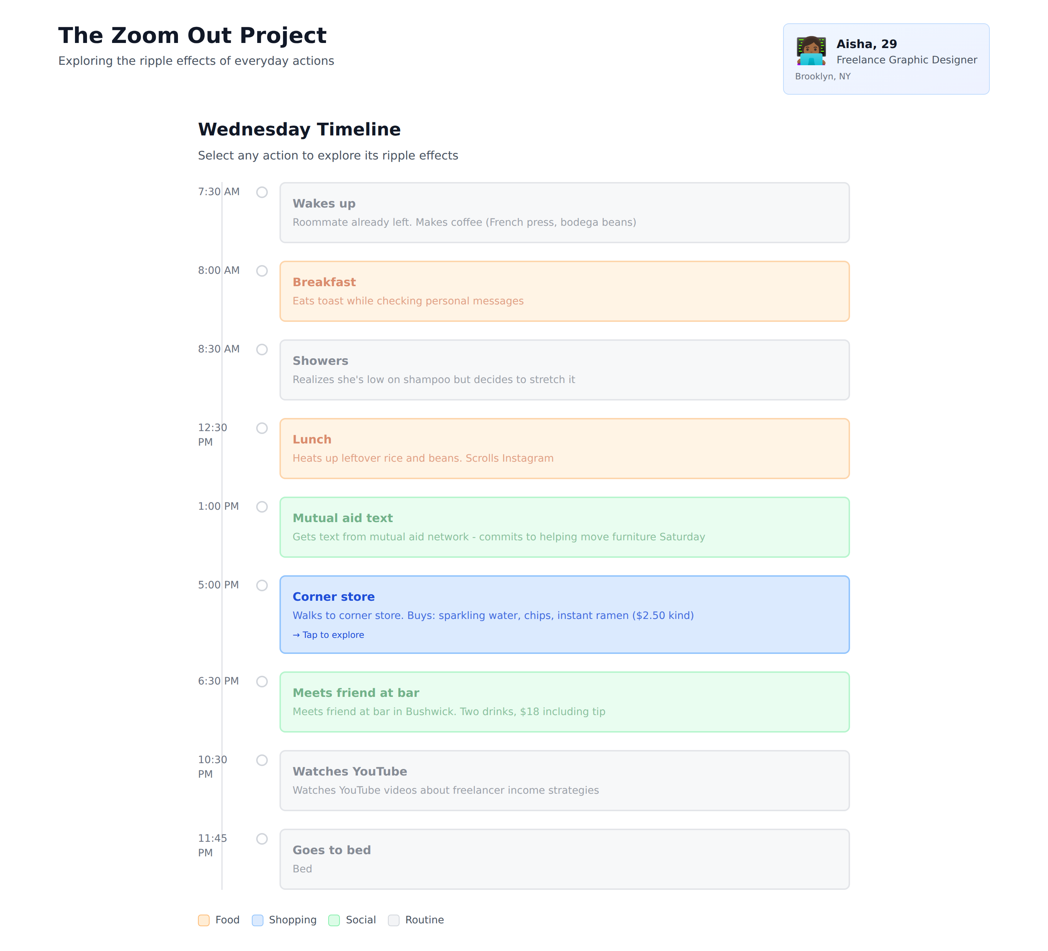The height and width of the screenshot is (951, 1048).
Task: Select the 5:00 PM timeline marker circle
Action: (262, 585)
